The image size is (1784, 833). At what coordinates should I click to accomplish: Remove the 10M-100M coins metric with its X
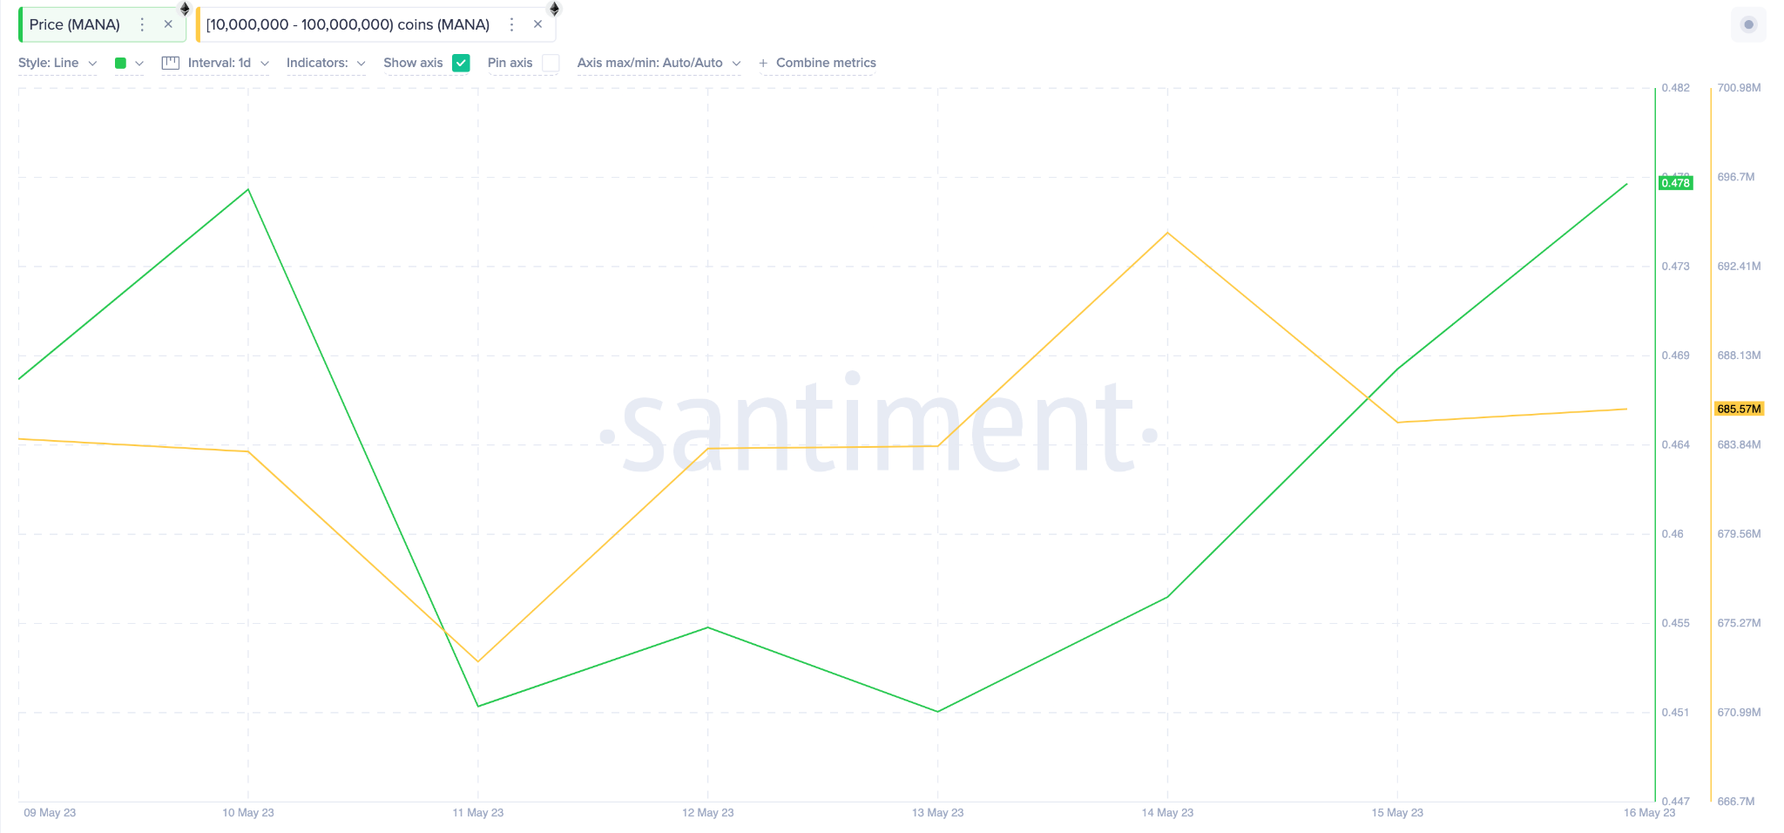pos(537,24)
